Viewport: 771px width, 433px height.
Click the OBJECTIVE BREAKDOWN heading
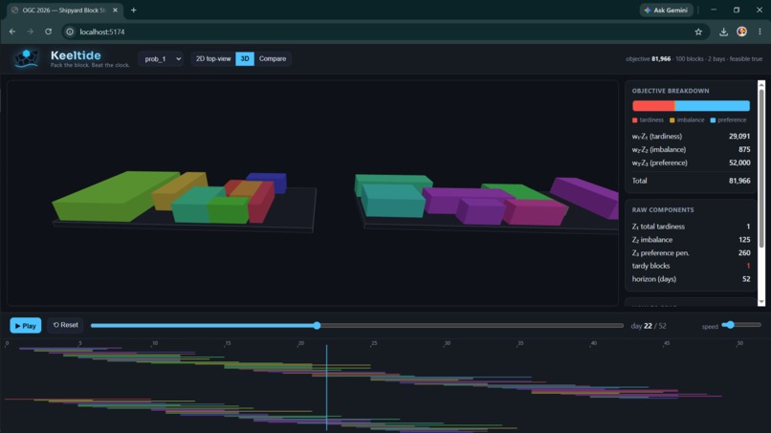tap(671, 91)
